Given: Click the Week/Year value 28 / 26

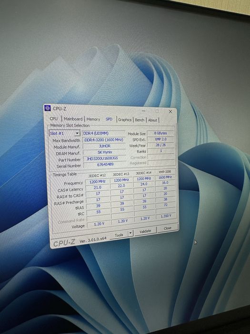Looking at the screenshot, I should pos(161,145).
